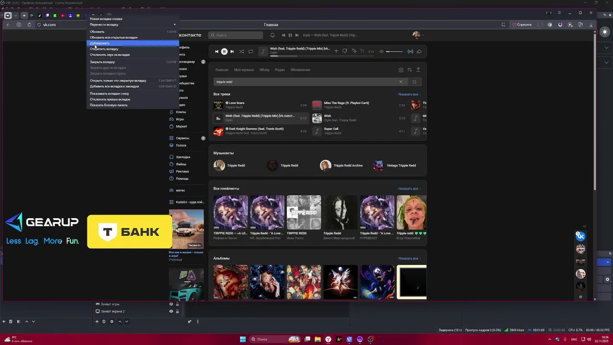Show all albums via Показать все link
The height and width of the screenshot is (345, 613).
[409, 259]
